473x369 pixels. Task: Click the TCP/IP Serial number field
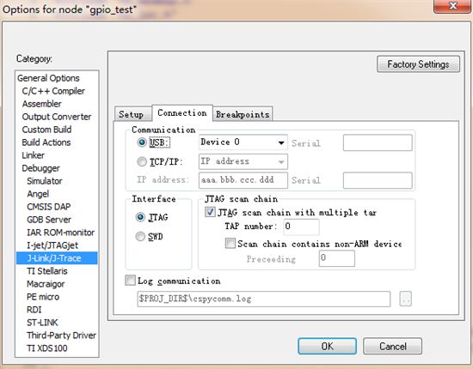[x=378, y=180]
